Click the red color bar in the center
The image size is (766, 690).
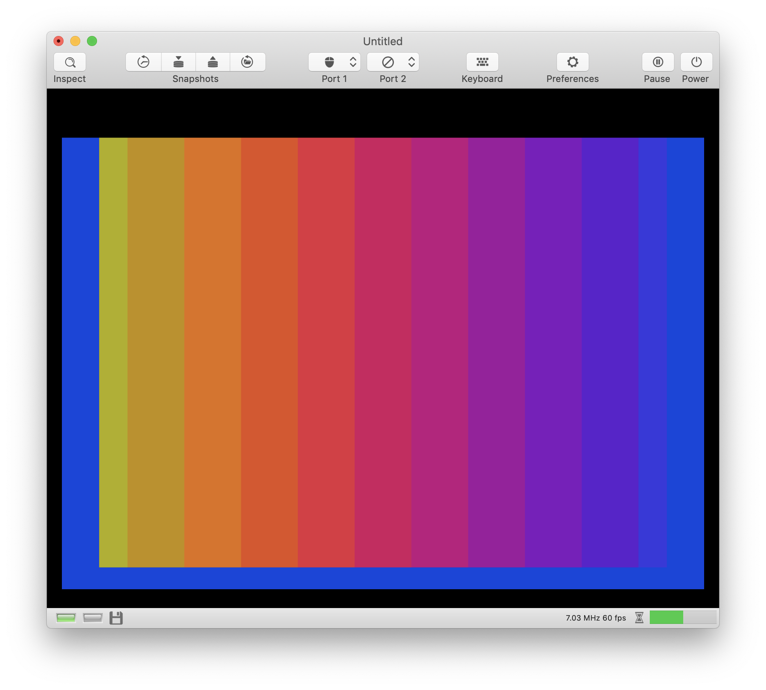click(326, 352)
